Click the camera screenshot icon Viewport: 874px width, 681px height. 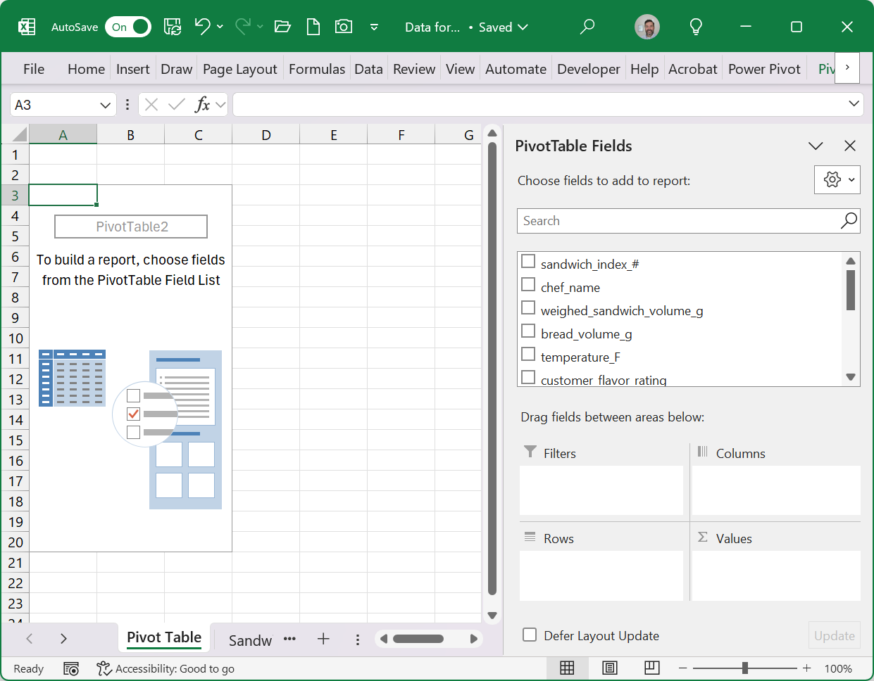tap(344, 27)
